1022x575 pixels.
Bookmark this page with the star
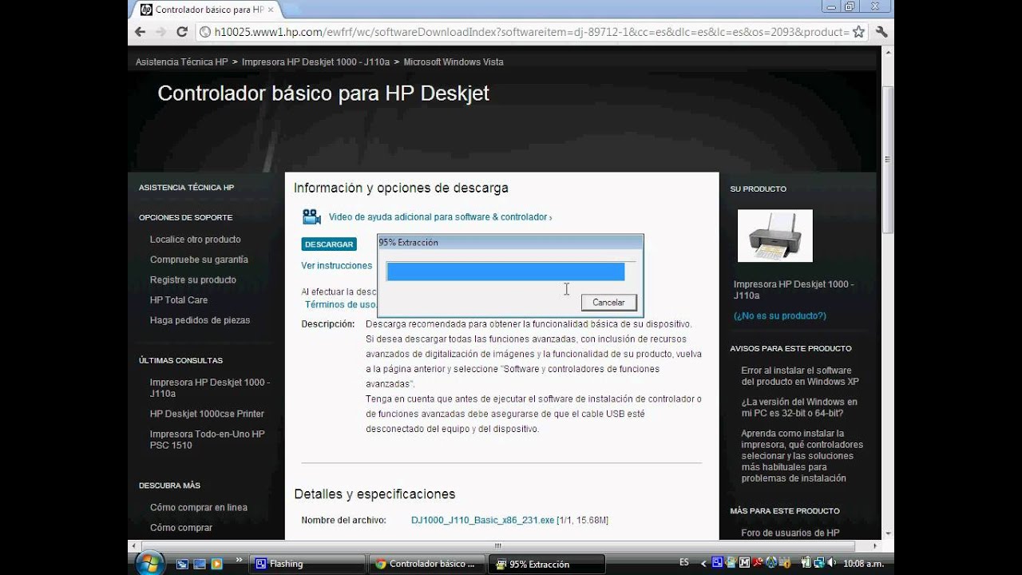[858, 32]
